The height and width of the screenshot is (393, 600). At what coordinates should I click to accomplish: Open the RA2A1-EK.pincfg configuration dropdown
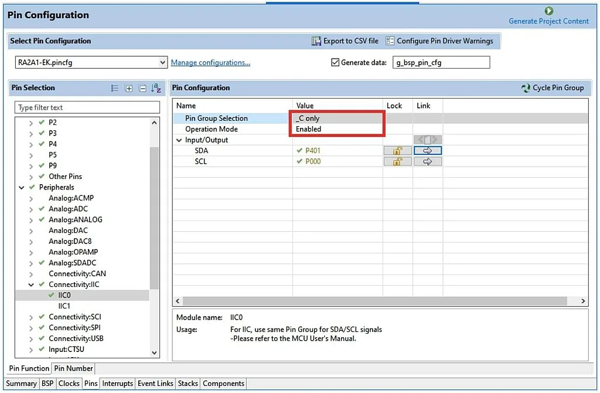coord(163,63)
